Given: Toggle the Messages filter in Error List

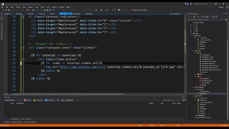Looking at the screenshot, I should click(50, 100).
